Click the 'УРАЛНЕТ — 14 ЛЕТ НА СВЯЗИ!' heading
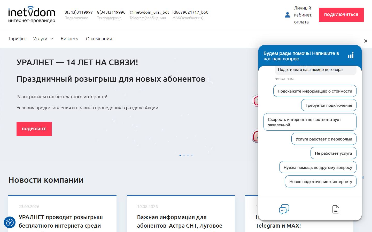This screenshot has height=232, width=372. click(x=77, y=62)
